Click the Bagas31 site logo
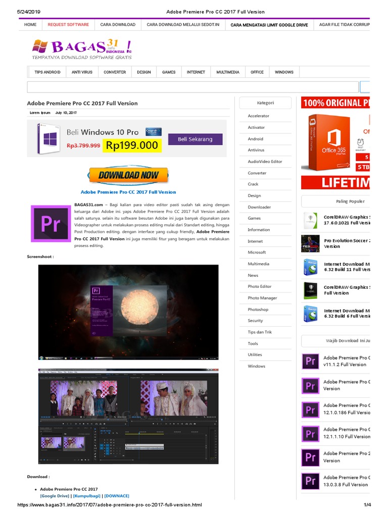Image resolution: width=388 pixels, height=517 pixels. click(82, 49)
